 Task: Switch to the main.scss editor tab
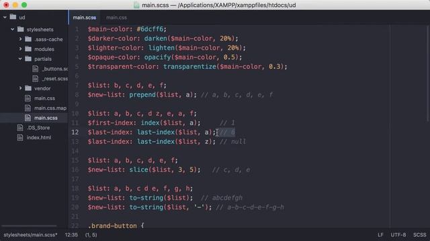85,17
